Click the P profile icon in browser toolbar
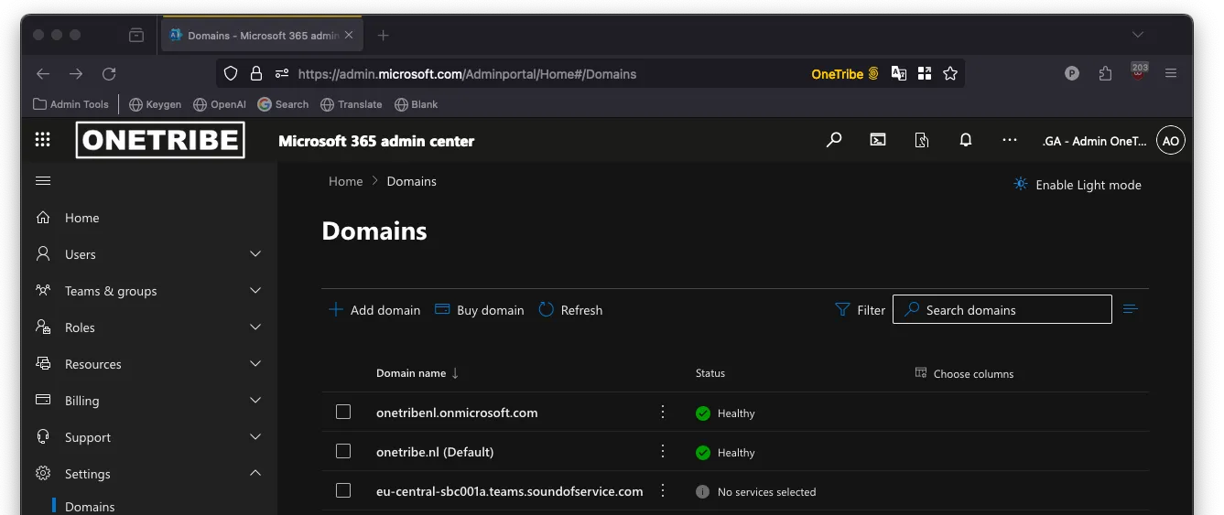1224x515 pixels. (x=1072, y=74)
